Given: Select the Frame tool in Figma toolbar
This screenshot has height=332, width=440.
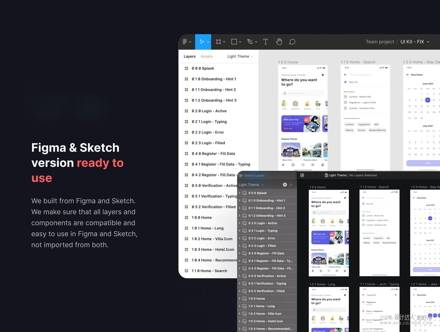Looking at the screenshot, I should [x=218, y=42].
